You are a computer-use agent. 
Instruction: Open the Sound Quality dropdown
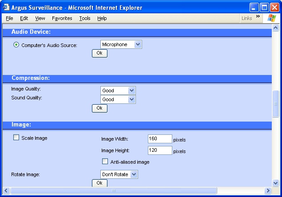tap(118, 99)
